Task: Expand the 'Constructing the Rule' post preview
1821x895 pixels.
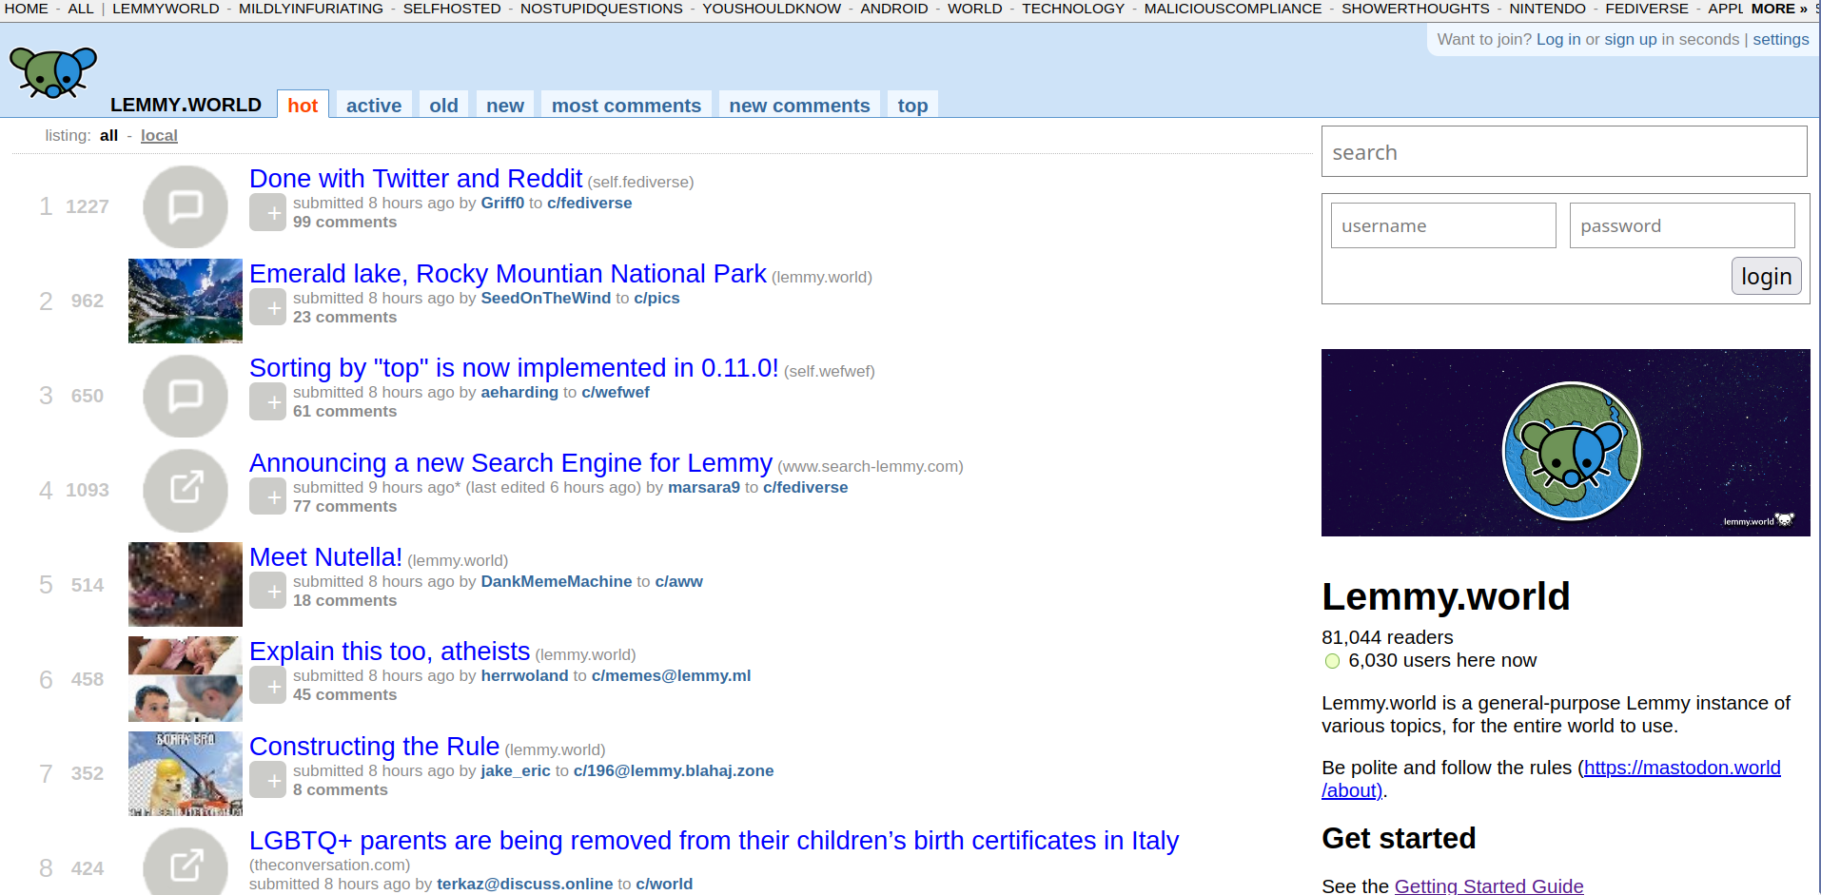Action: pyautogui.click(x=267, y=780)
